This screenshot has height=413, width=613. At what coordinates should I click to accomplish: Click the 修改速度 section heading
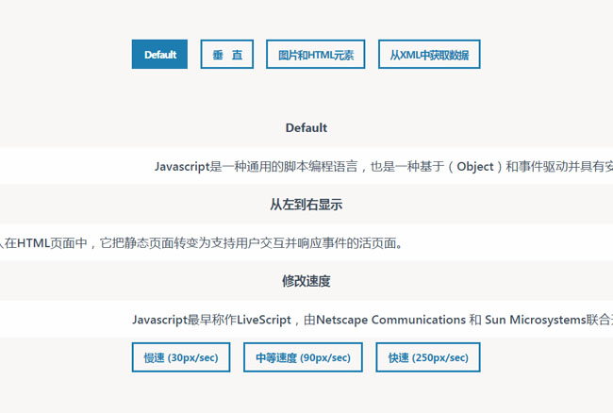[306, 281]
